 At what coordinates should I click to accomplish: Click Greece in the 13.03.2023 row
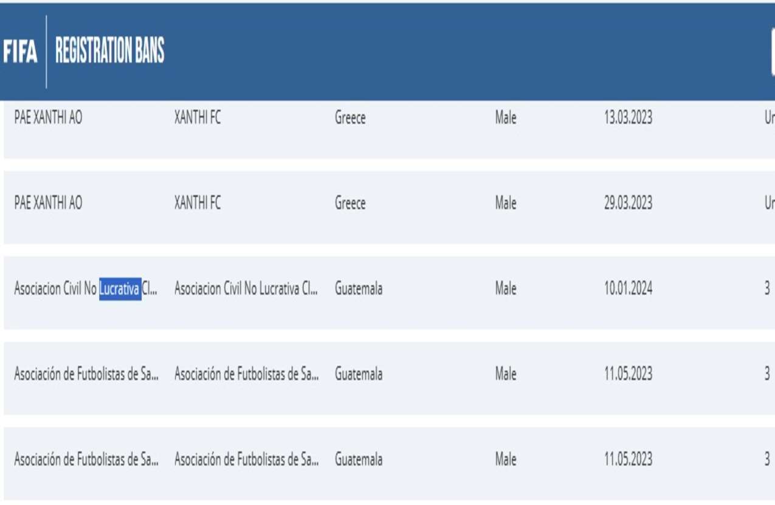(350, 118)
